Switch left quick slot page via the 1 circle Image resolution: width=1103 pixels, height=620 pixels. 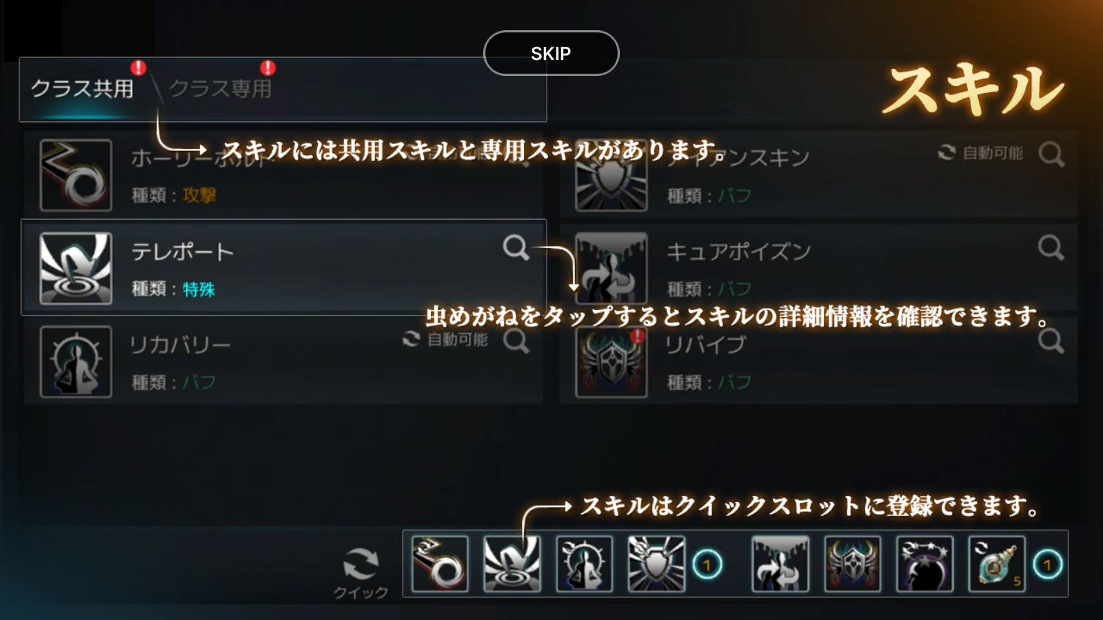click(707, 566)
